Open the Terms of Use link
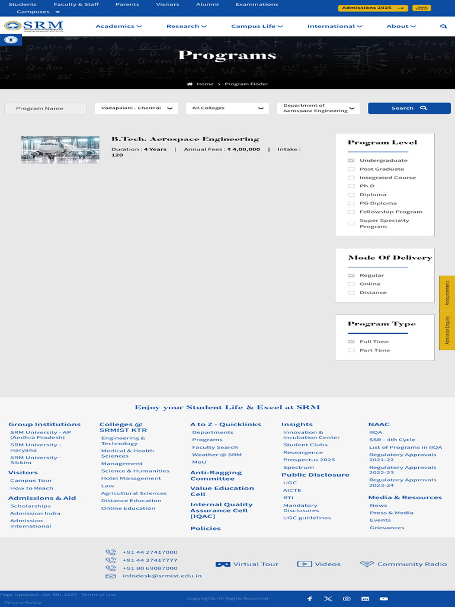 (x=99, y=595)
